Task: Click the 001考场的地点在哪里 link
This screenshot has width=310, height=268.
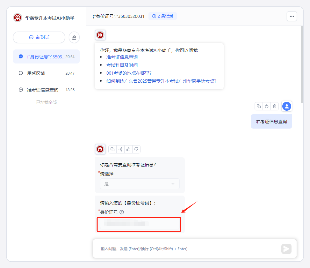Action: (130, 73)
